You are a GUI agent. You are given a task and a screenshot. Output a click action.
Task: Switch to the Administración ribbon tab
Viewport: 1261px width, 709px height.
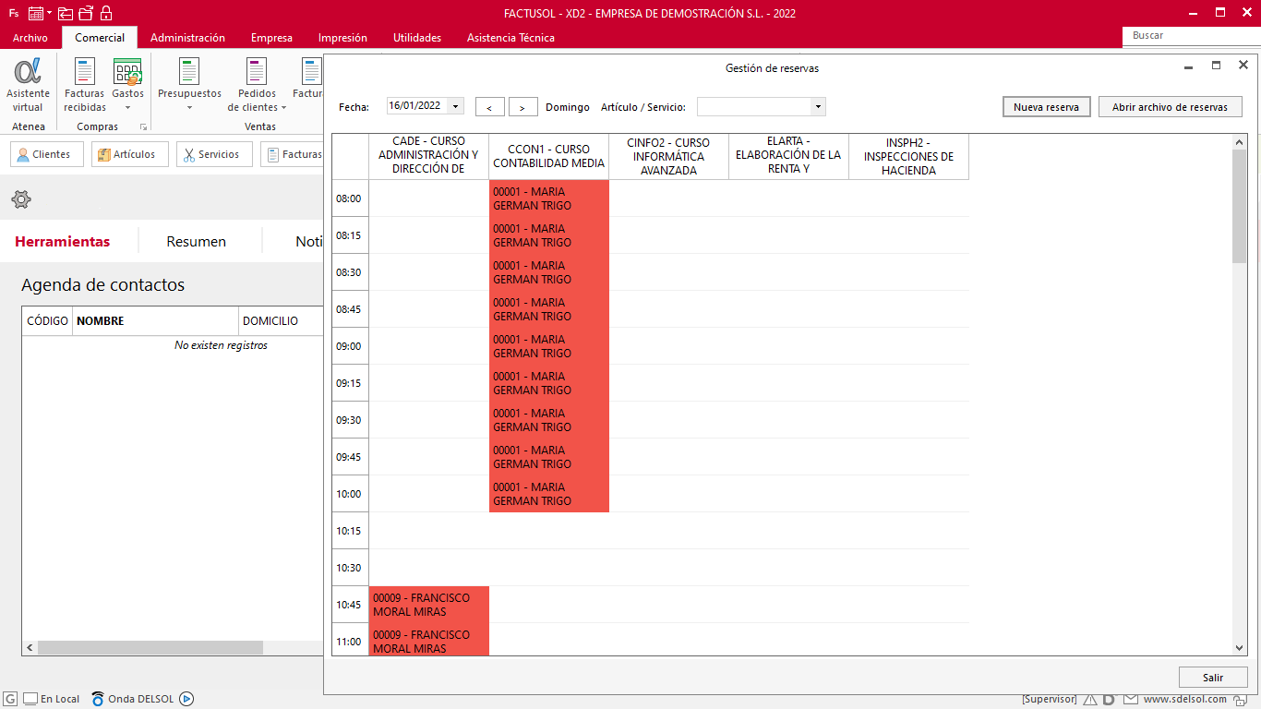[187, 38]
